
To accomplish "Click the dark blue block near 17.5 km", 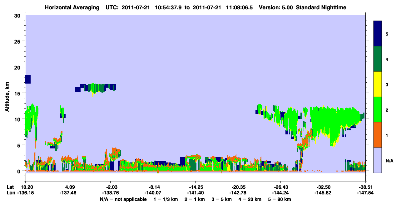I will [x=28, y=79].
